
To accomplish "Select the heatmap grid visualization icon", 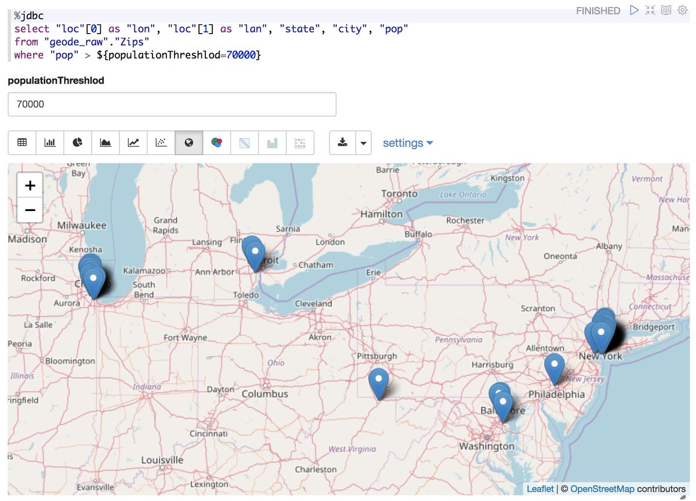I will [x=245, y=143].
